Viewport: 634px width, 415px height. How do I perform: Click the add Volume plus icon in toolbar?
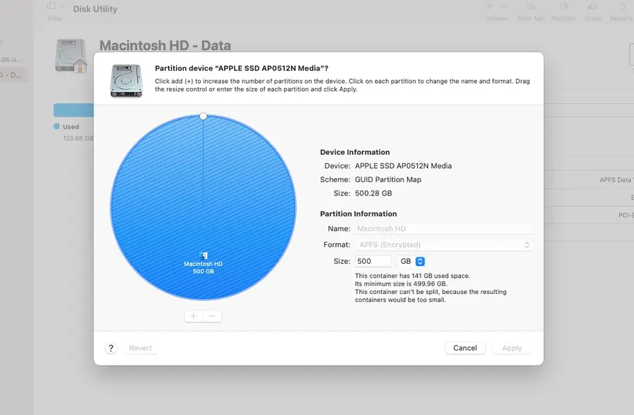(490, 6)
